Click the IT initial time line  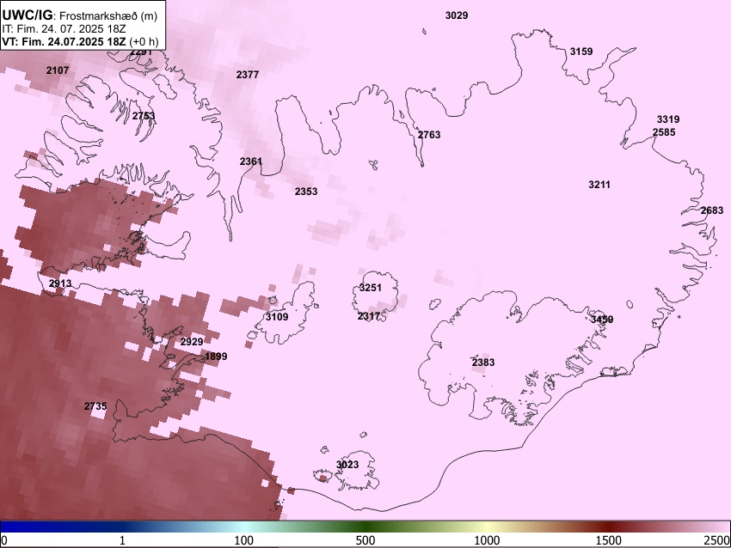[x=64, y=29]
